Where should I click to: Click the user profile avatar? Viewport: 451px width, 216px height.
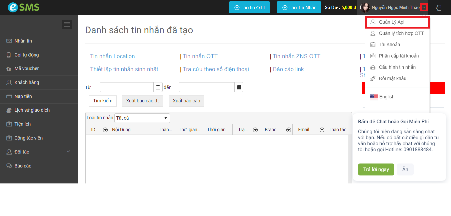(x=365, y=7)
